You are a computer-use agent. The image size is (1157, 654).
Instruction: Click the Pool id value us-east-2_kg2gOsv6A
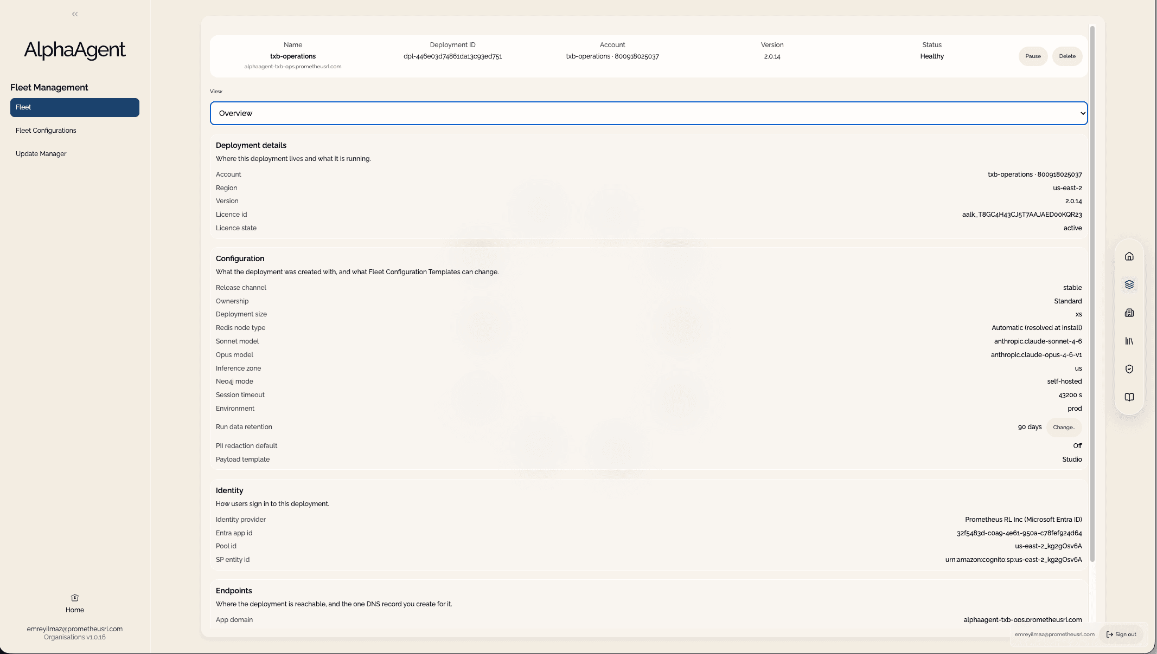point(1048,546)
